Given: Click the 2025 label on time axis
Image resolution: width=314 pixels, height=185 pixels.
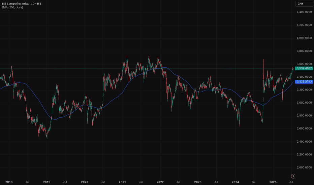Looking at the screenshot, I should tap(273, 182).
